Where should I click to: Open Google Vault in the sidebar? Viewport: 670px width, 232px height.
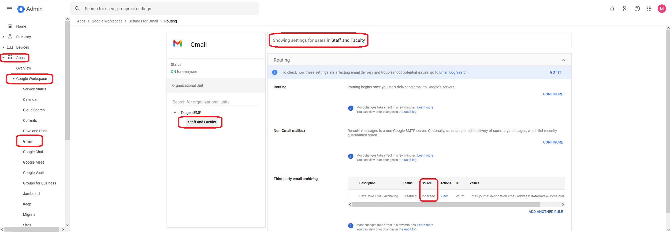click(x=33, y=173)
